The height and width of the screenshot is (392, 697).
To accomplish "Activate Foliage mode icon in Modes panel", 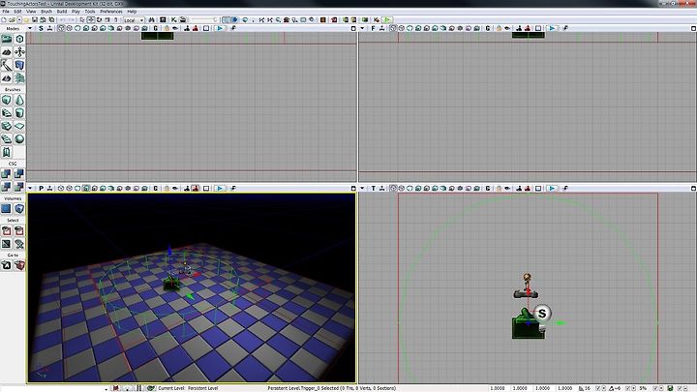I will [19, 78].
